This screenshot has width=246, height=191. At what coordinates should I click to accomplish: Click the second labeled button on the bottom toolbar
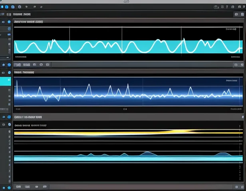(x=28, y=187)
